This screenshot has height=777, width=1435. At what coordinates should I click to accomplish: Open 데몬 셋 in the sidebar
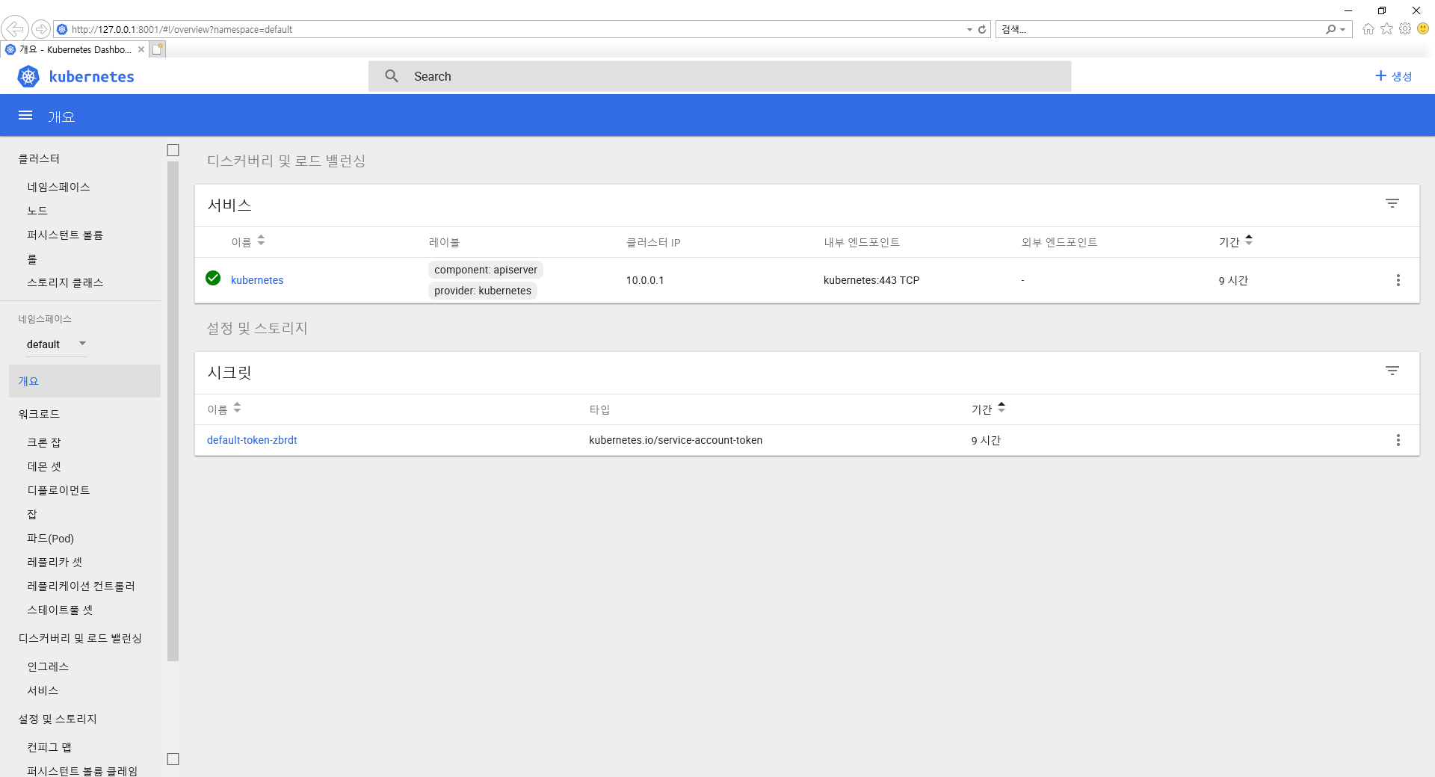tap(44, 466)
